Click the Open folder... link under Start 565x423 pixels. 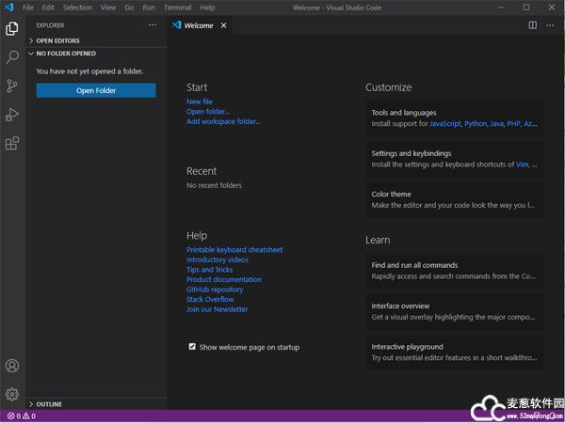point(207,112)
